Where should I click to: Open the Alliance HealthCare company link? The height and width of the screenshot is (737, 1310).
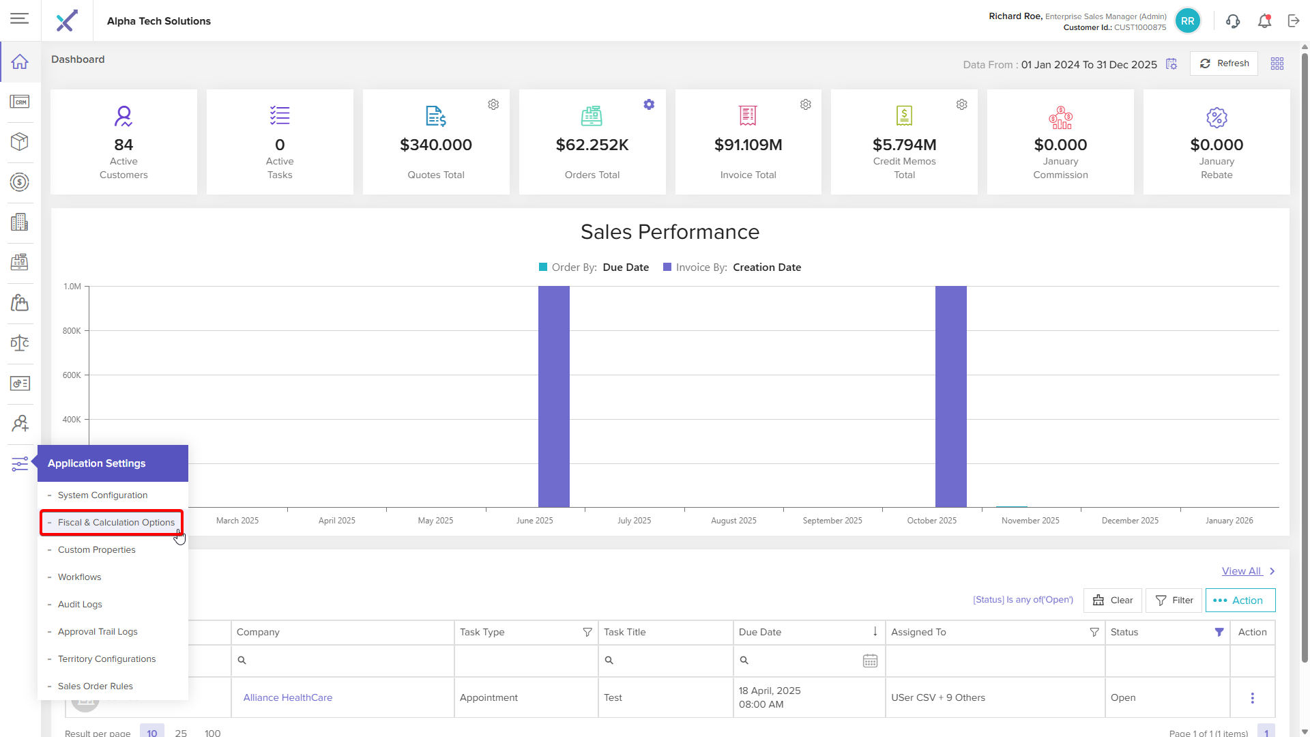pyautogui.click(x=287, y=697)
